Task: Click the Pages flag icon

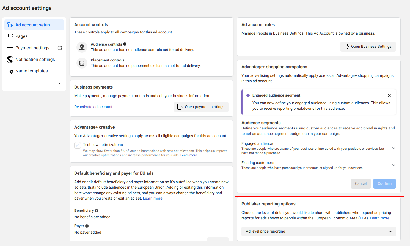Action: [10, 36]
